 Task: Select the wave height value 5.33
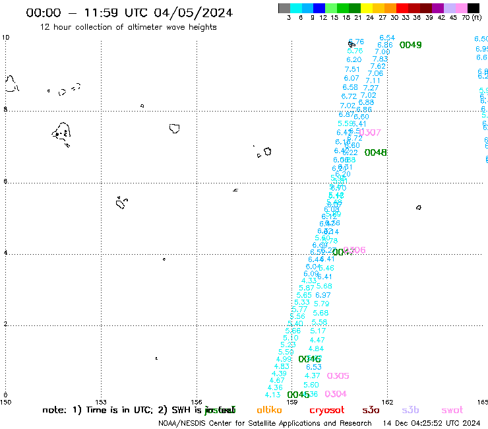pos(302,302)
